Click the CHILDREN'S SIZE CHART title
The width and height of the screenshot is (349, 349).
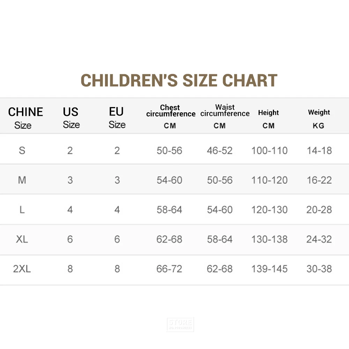pyautogui.click(x=179, y=81)
